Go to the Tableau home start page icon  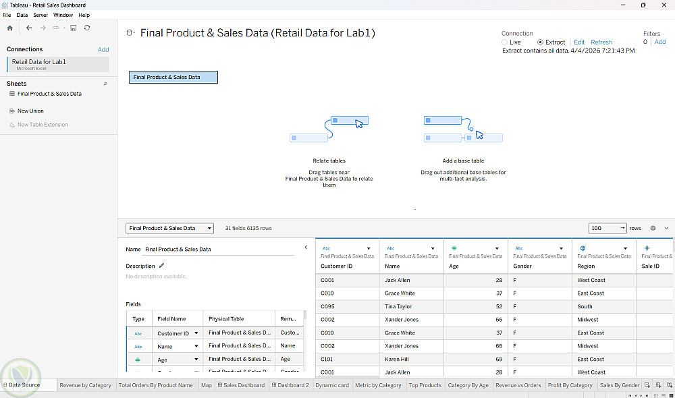coord(10,28)
